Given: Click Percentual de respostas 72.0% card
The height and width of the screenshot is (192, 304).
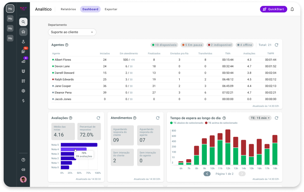Looking at the screenshot, I should pos(89,131).
